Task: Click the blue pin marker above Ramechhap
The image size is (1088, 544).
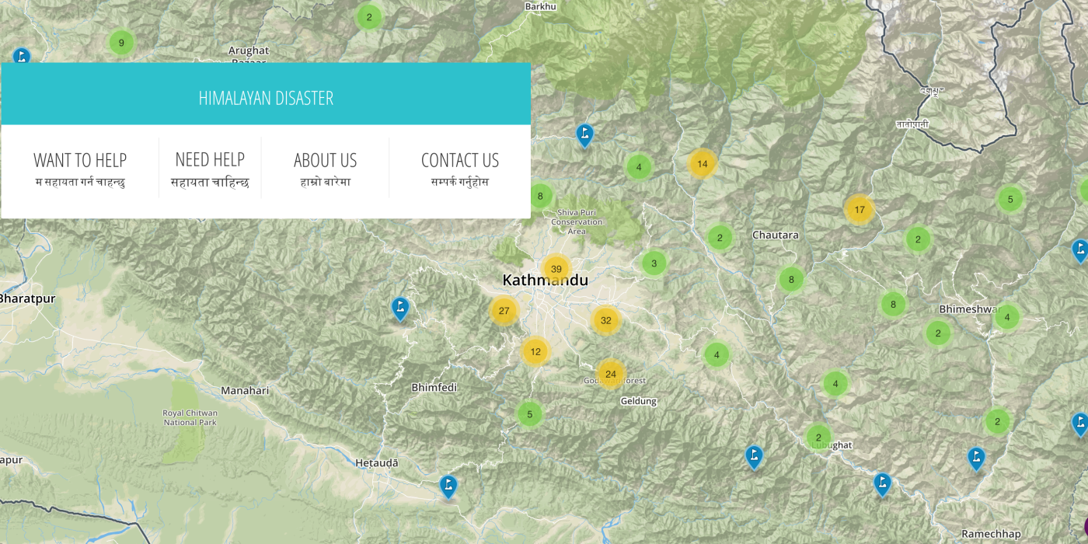Action: tap(975, 459)
